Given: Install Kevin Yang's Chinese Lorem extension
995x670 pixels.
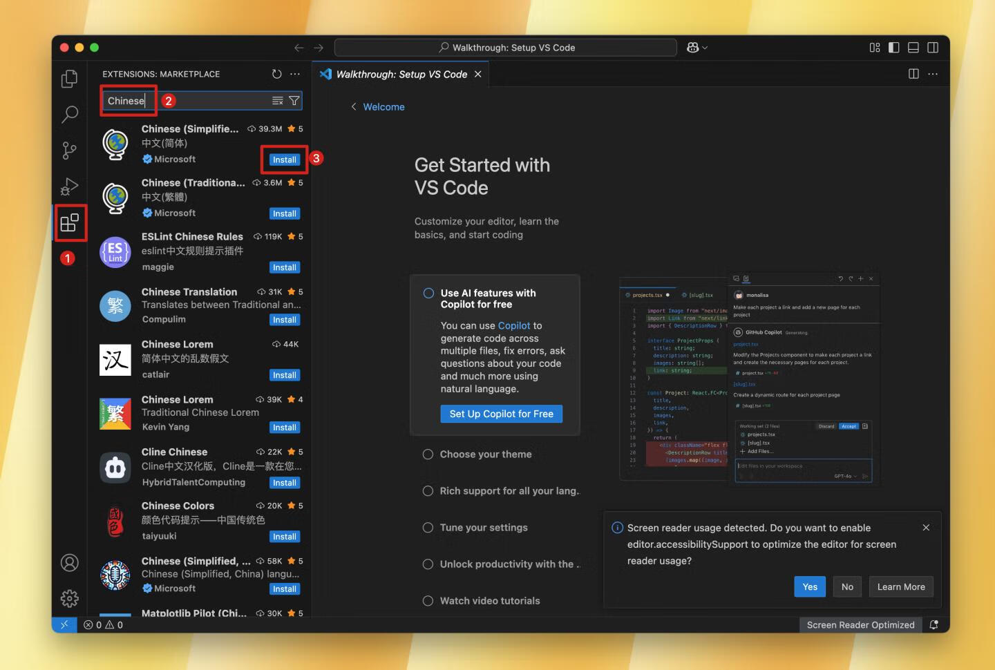Looking at the screenshot, I should point(284,428).
